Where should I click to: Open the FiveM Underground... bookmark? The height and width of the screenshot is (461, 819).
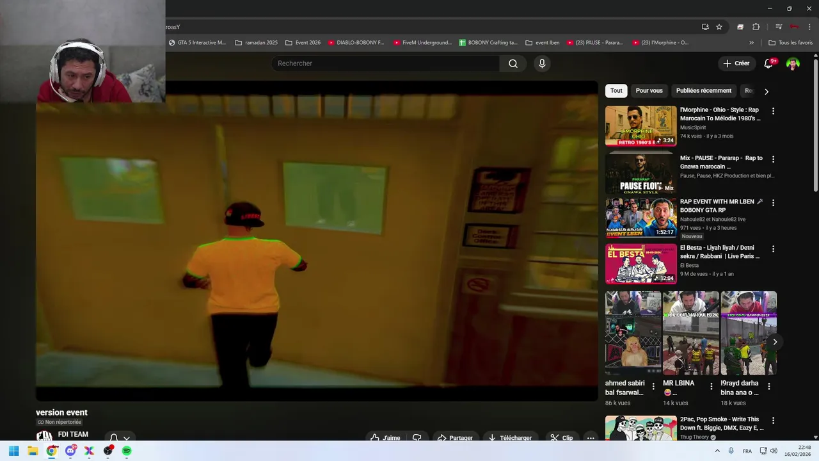pyautogui.click(x=422, y=43)
